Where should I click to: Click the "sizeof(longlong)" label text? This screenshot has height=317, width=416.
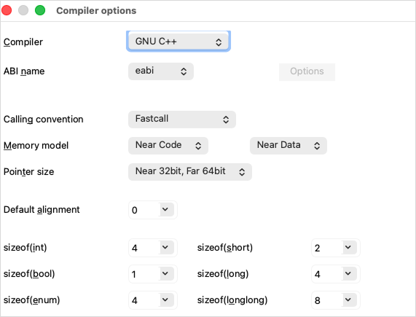click(x=232, y=300)
